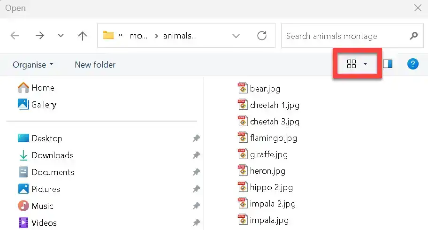Viewport: 428px width, 230px height.
Task: Go to Downloads folder
Action: [x=52, y=155]
